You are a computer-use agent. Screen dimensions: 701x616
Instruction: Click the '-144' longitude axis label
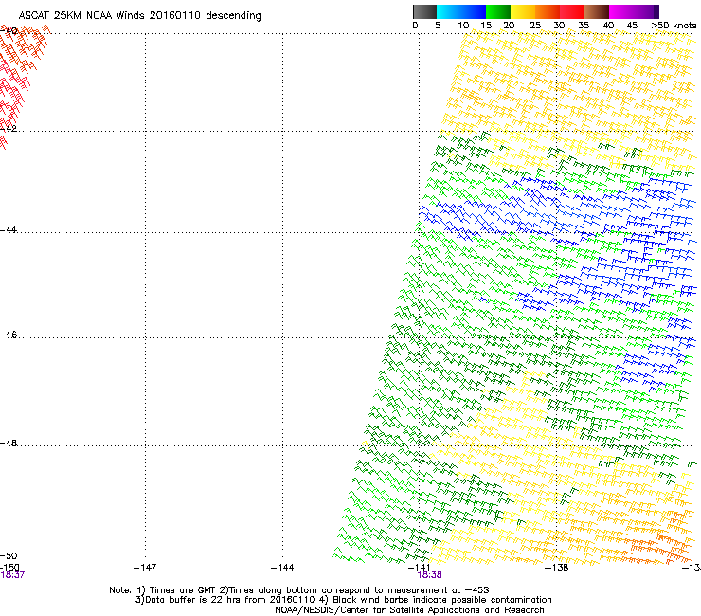coord(282,568)
